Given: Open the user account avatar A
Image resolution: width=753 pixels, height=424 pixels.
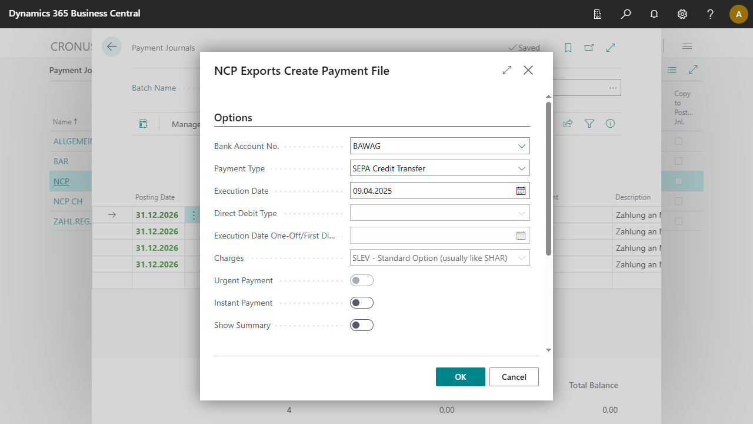Looking at the screenshot, I should (739, 14).
